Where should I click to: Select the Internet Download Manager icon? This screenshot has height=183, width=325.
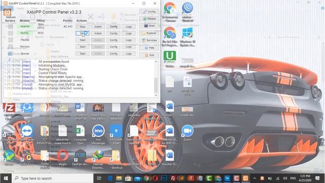pyautogui.click(x=98, y=159)
